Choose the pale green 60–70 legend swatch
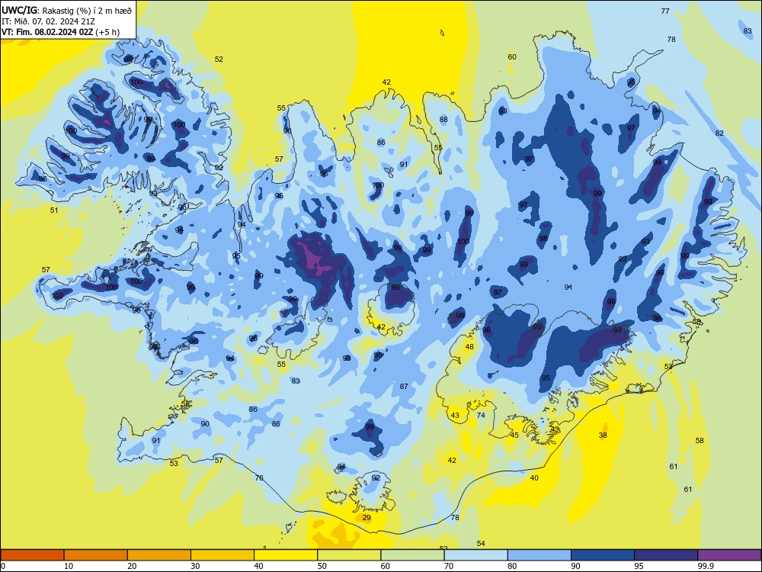This screenshot has width=762, height=572. click(412, 555)
